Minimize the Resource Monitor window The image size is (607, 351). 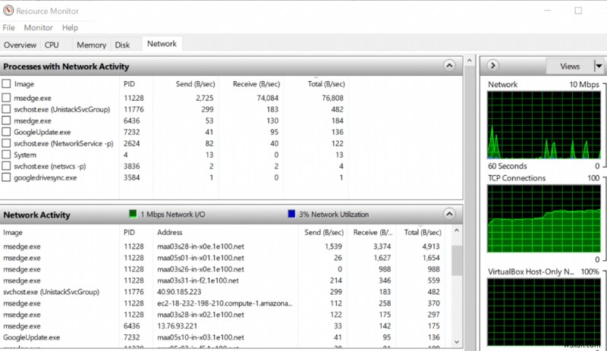547,11
